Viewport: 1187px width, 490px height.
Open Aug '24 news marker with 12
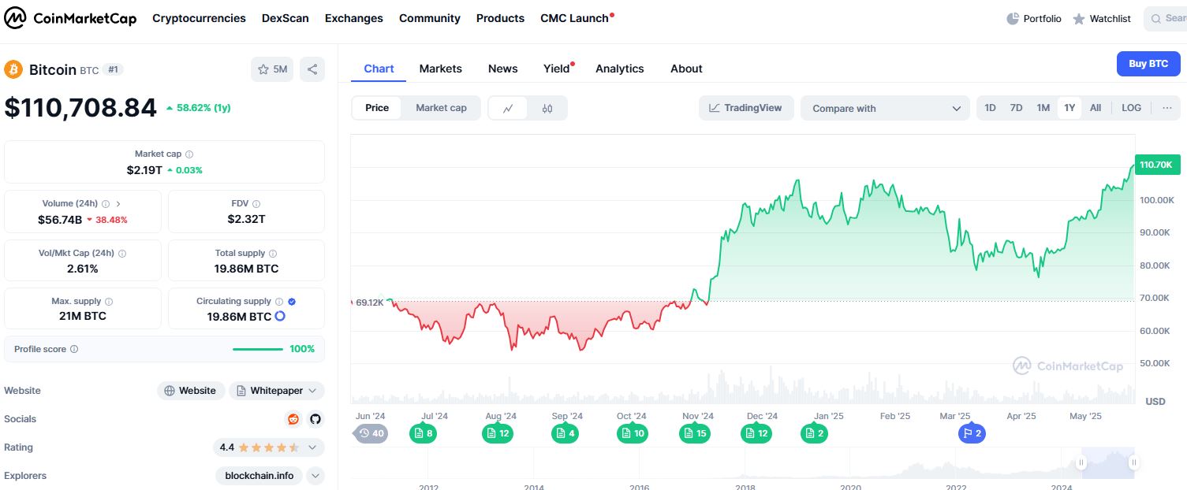(x=499, y=433)
